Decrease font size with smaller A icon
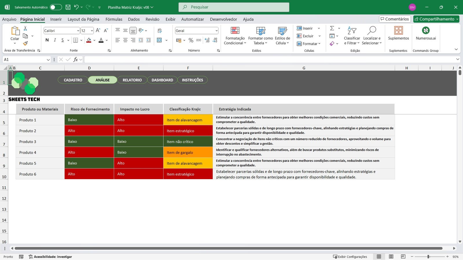This screenshot has height=260, width=463. pyautogui.click(x=106, y=30)
